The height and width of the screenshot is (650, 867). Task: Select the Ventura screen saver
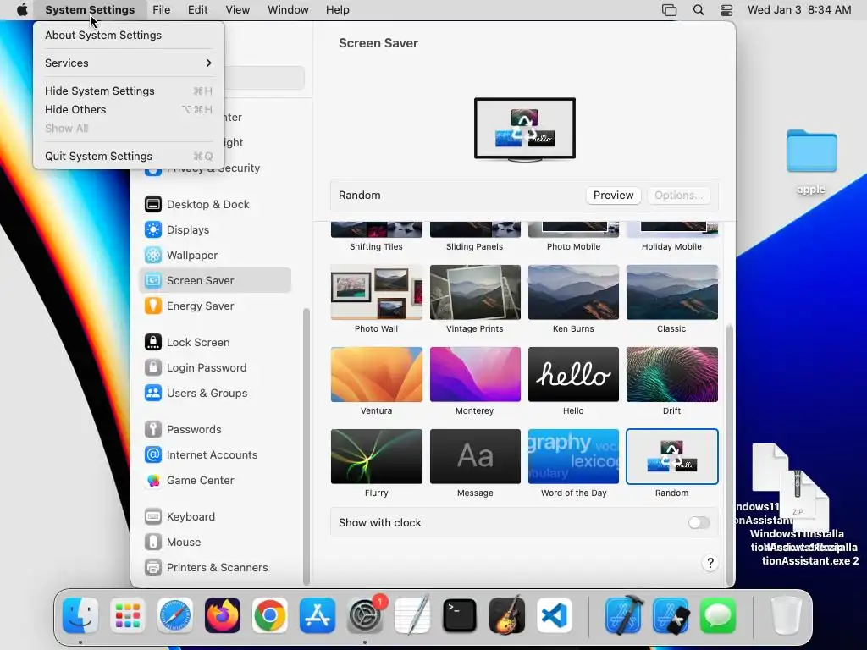coord(377,374)
